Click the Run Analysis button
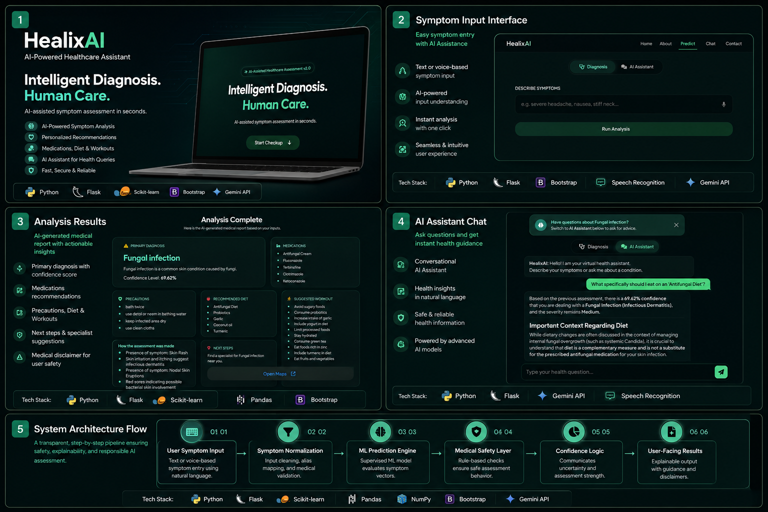The height and width of the screenshot is (512, 768). [623, 129]
